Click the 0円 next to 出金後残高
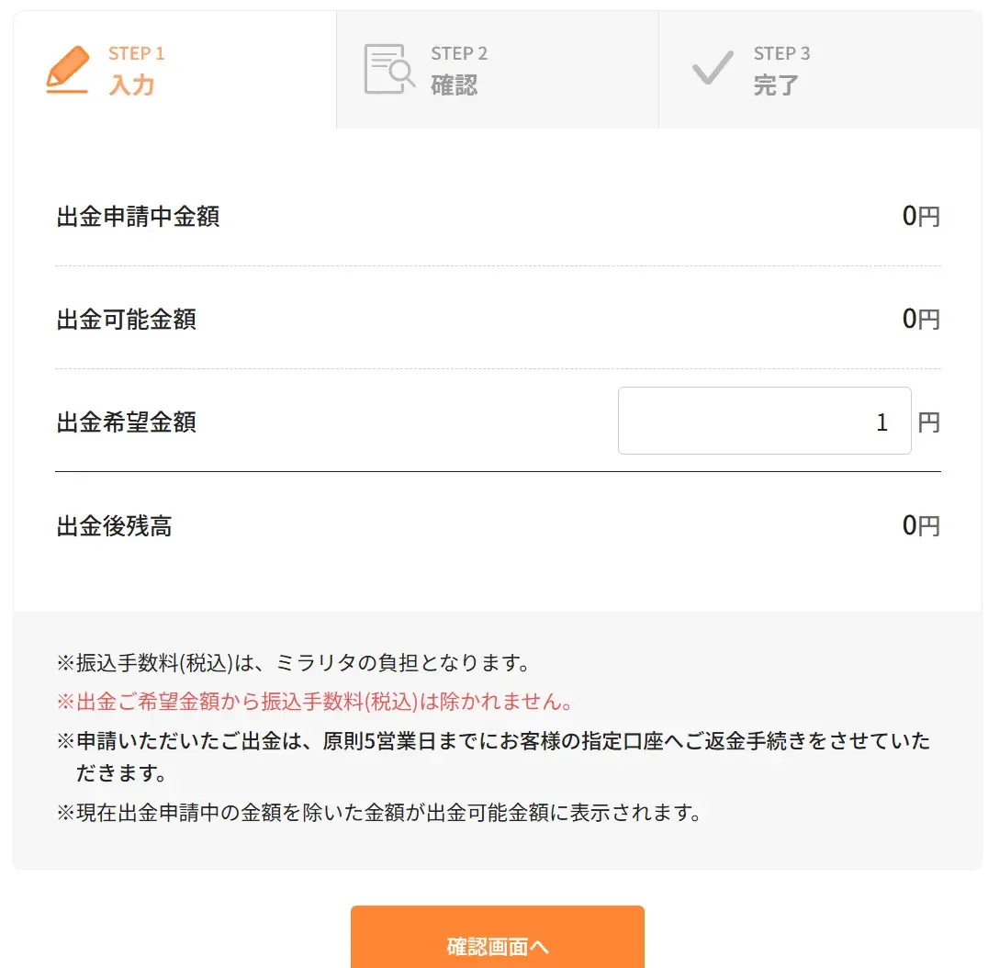The height and width of the screenshot is (968, 988). pyautogui.click(x=921, y=524)
